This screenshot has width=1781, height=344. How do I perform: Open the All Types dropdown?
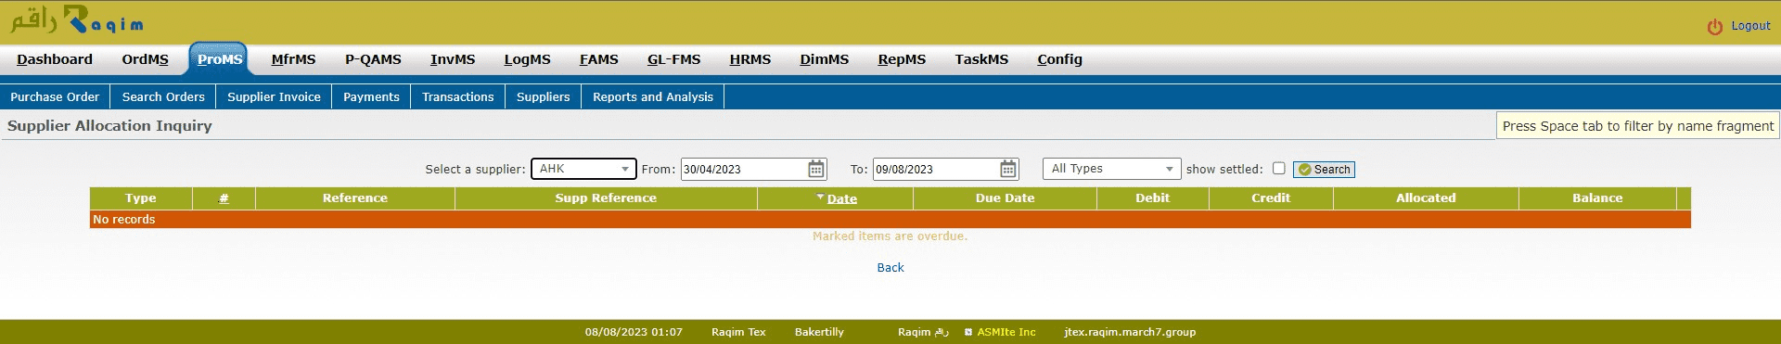tap(1111, 169)
